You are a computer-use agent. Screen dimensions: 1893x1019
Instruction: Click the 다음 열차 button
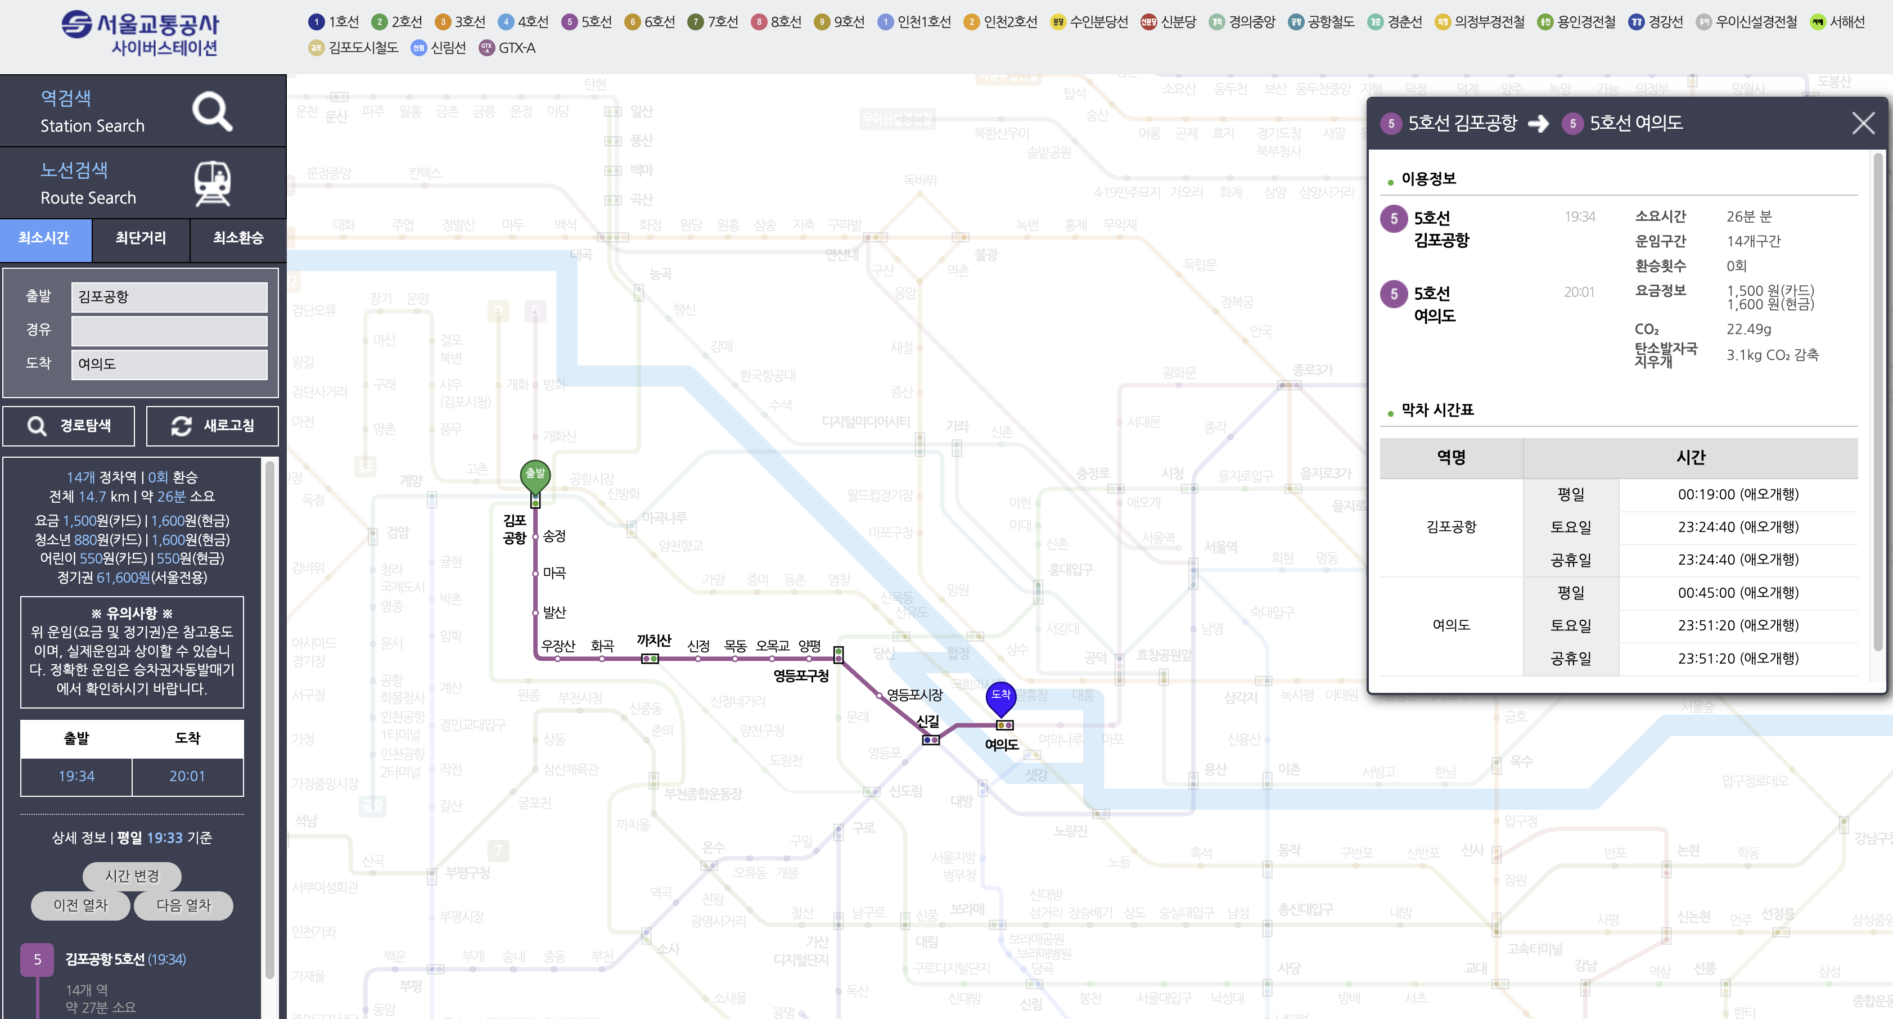click(x=184, y=905)
